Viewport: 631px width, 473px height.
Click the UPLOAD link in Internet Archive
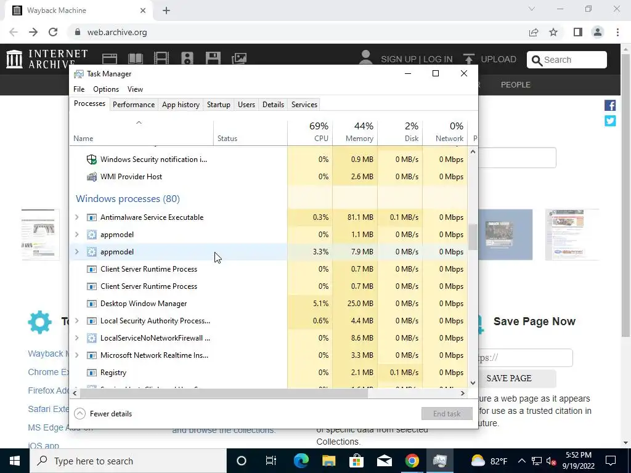coord(498,59)
